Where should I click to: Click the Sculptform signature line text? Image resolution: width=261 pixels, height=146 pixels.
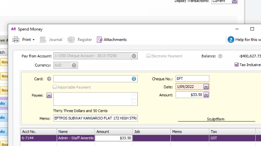click(216, 119)
